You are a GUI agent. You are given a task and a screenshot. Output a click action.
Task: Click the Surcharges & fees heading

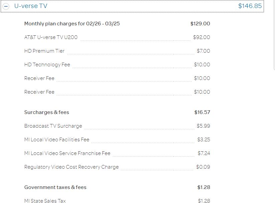click(x=46, y=112)
